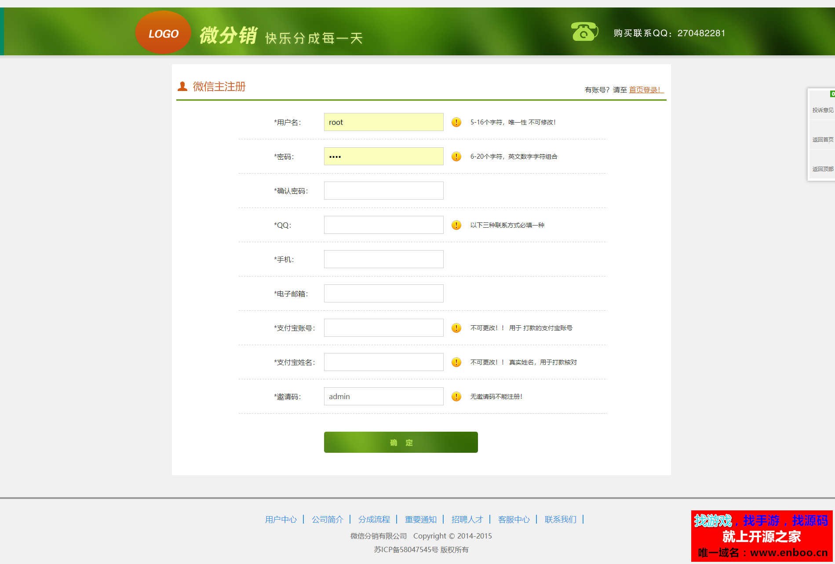Click the warning icon next to password field

pos(456,156)
